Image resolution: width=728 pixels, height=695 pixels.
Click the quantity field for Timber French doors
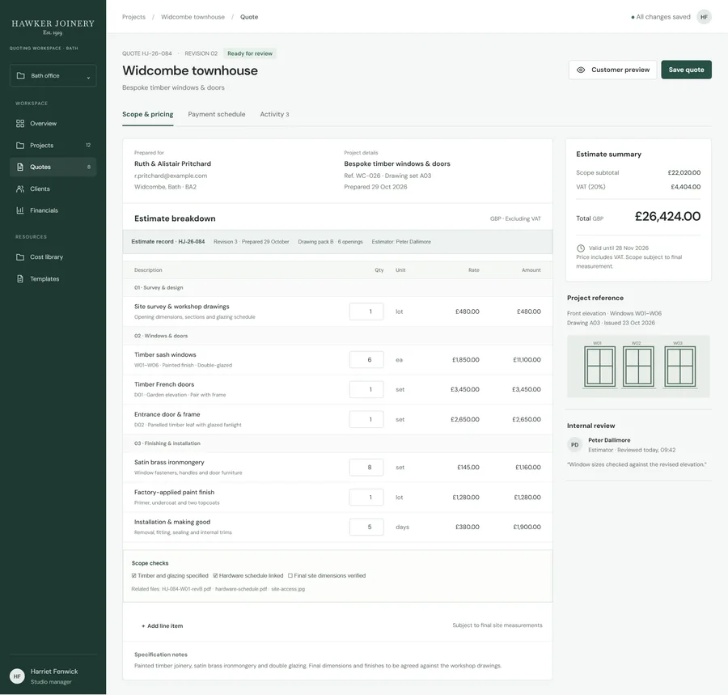click(x=366, y=389)
